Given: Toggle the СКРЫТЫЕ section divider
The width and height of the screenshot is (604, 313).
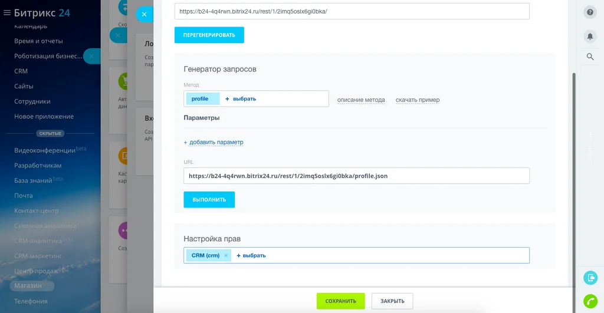Looking at the screenshot, I should (x=51, y=133).
